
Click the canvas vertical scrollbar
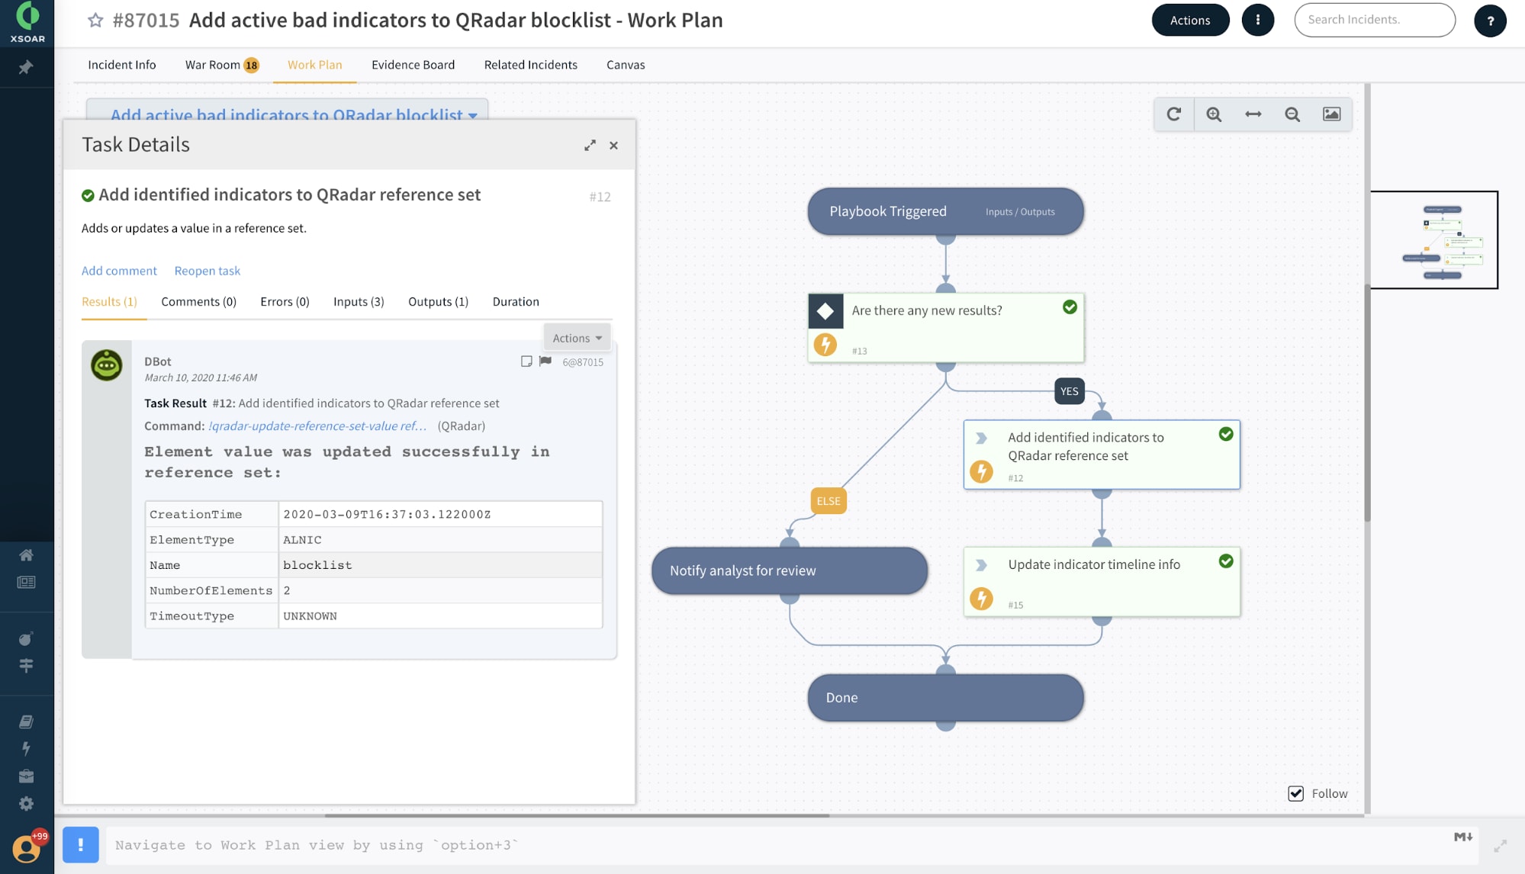[1367, 403]
